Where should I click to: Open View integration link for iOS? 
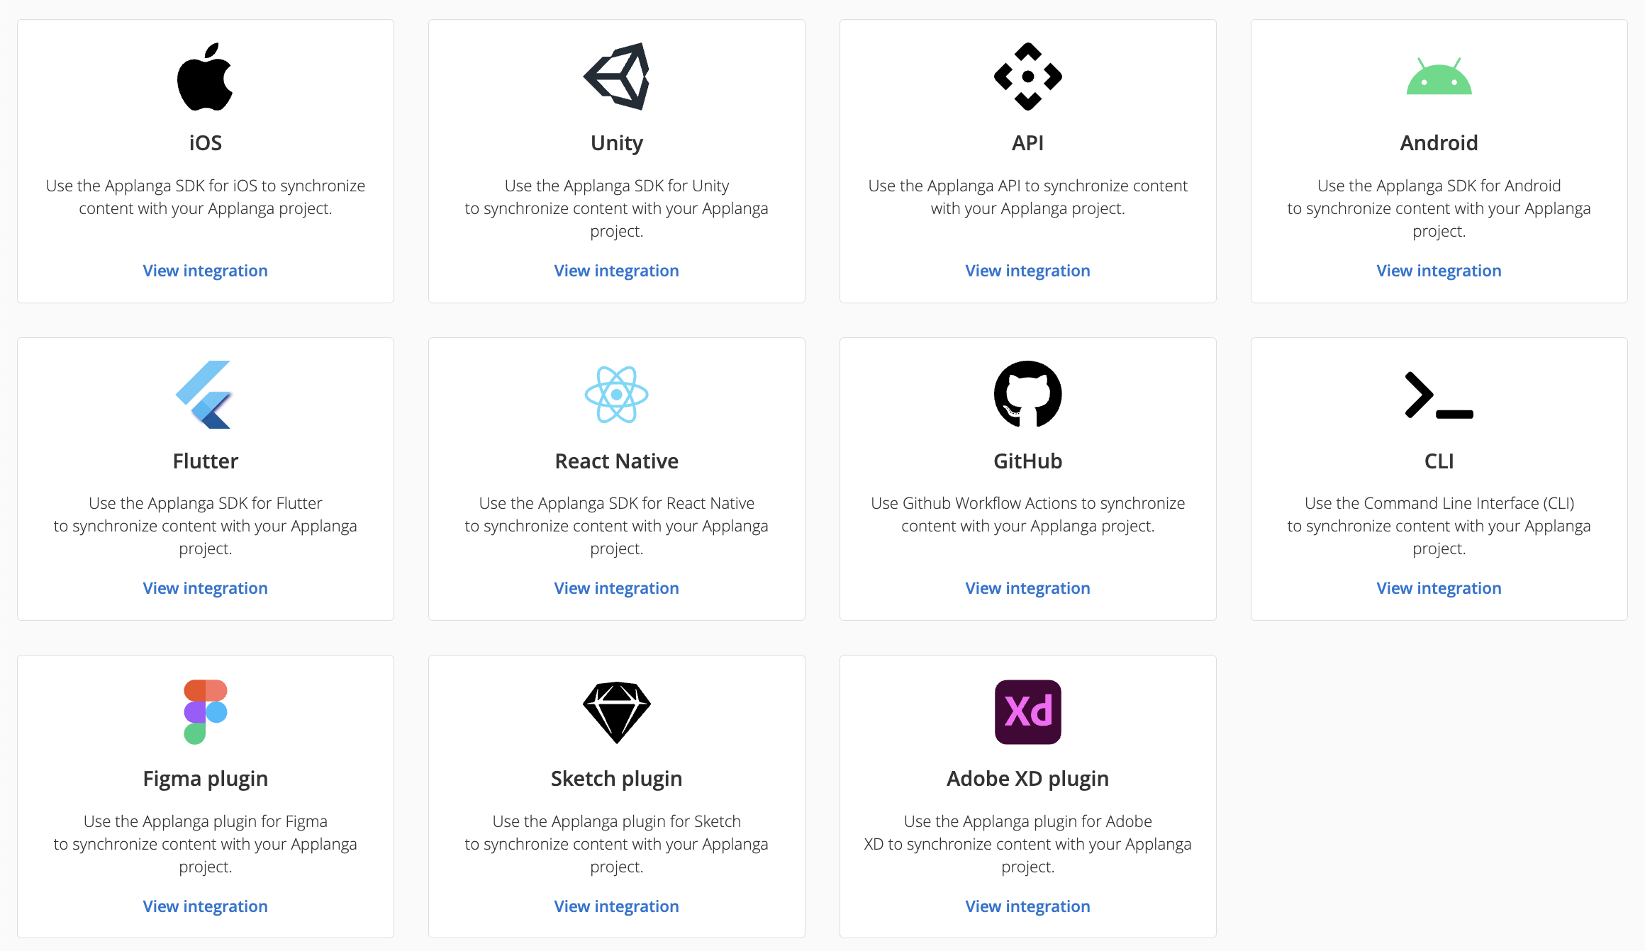click(205, 271)
